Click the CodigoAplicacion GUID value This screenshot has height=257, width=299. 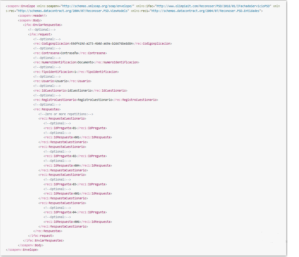coord(102,43)
